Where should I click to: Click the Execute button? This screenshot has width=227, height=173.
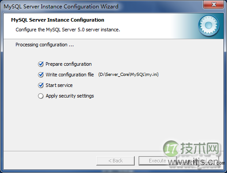coord(158,161)
